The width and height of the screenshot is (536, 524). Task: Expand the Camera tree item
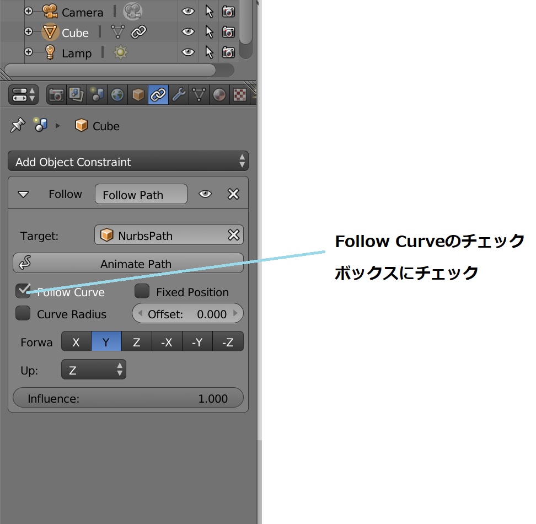(x=28, y=11)
